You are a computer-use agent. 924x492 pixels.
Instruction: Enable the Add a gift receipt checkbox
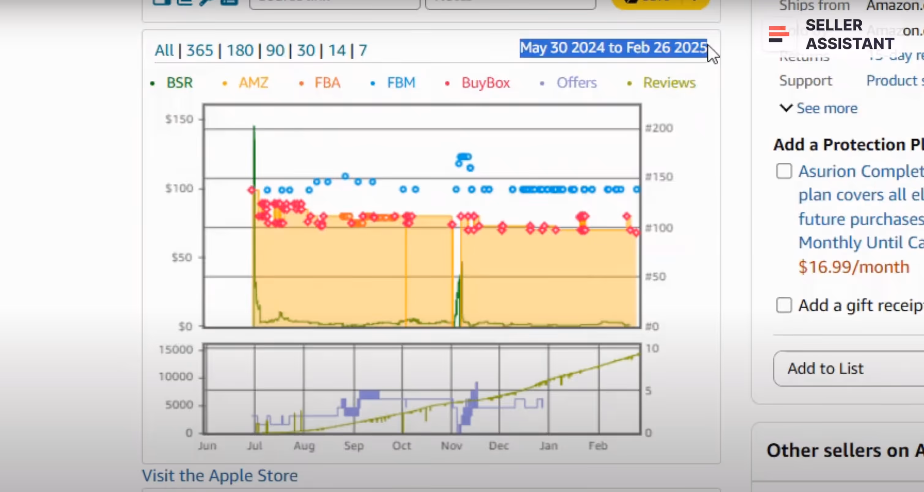tap(784, 306)
